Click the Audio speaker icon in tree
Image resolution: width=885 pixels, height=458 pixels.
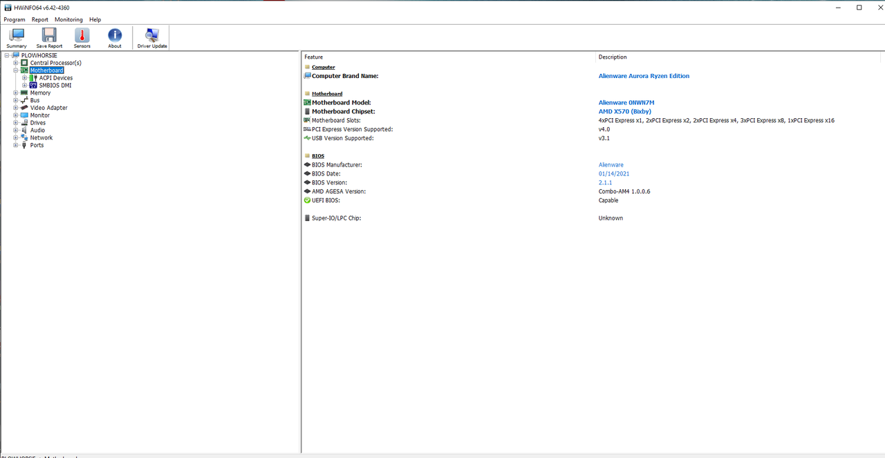tap(24, 130)
